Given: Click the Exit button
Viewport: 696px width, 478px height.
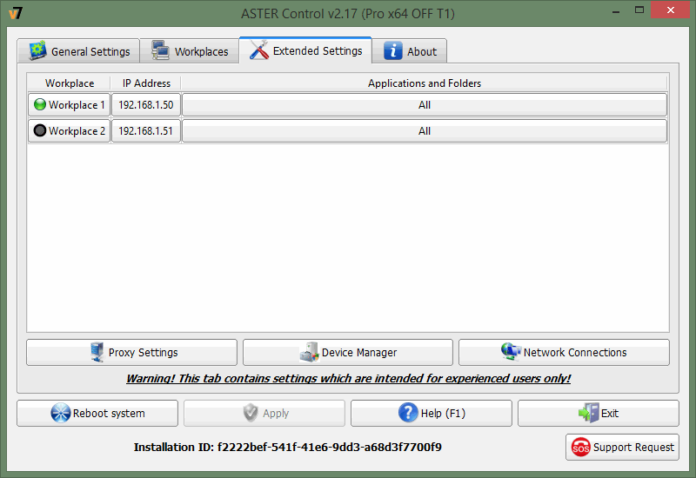Looking at the screenshot, I should coord(598,413).
